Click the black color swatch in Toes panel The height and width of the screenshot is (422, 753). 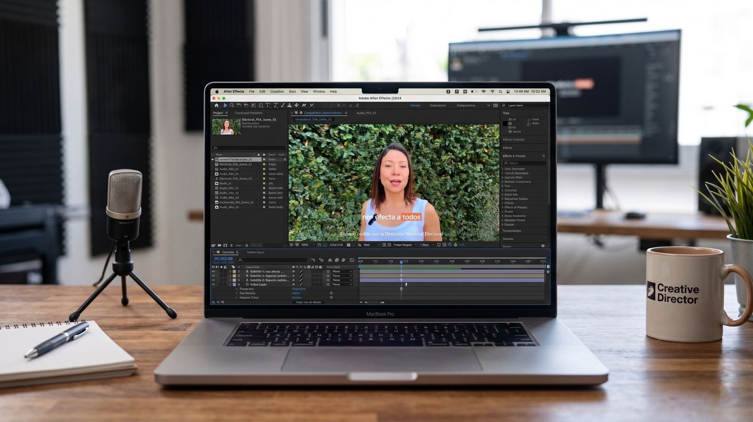pos(505,124)
